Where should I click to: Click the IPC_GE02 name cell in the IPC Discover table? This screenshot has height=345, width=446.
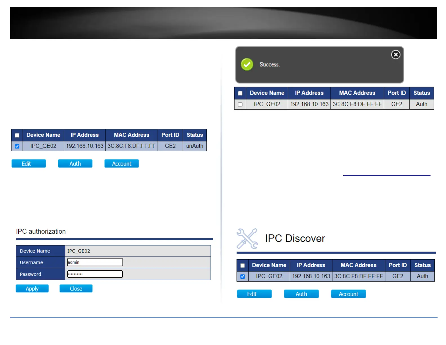pos(269,276)
